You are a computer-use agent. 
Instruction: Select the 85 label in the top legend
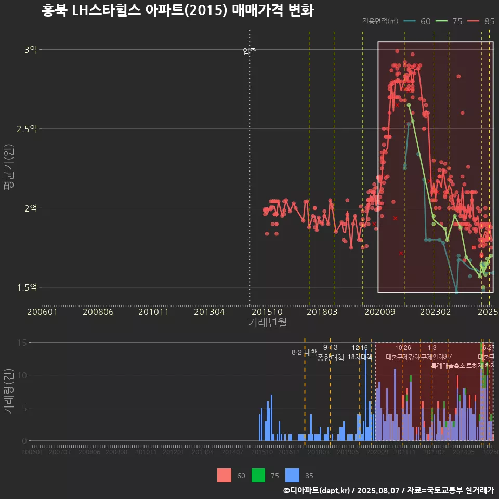(x=489, y=21)
